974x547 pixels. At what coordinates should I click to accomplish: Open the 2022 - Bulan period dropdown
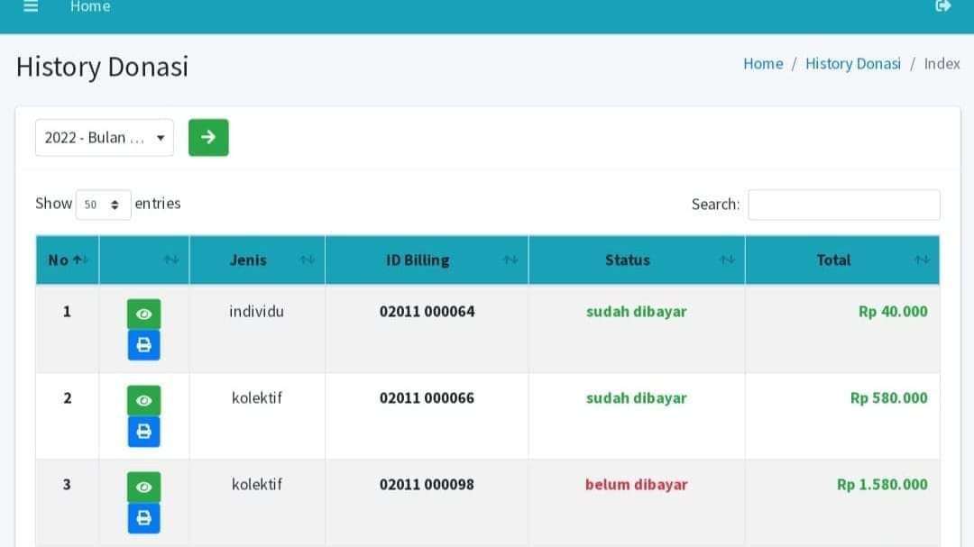pos(104,138)
